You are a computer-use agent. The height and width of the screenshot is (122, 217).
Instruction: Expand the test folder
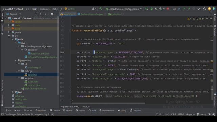(x=13, y=92)
